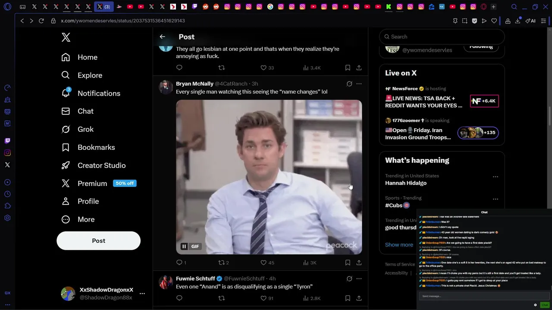Open account menu for XxShadowDragonxX
This screenshot has height=310, width=552.
click(x=103, y=294)
